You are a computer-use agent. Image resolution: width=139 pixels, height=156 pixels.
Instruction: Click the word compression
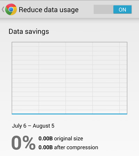(82, 147)
